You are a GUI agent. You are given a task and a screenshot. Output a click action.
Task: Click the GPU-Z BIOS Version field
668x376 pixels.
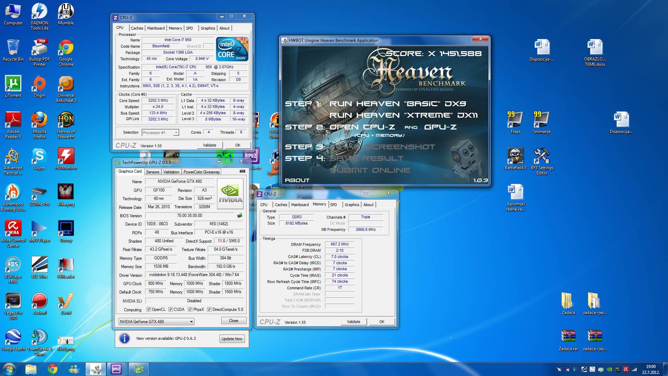pyautogui.click(x=189, y=216)
